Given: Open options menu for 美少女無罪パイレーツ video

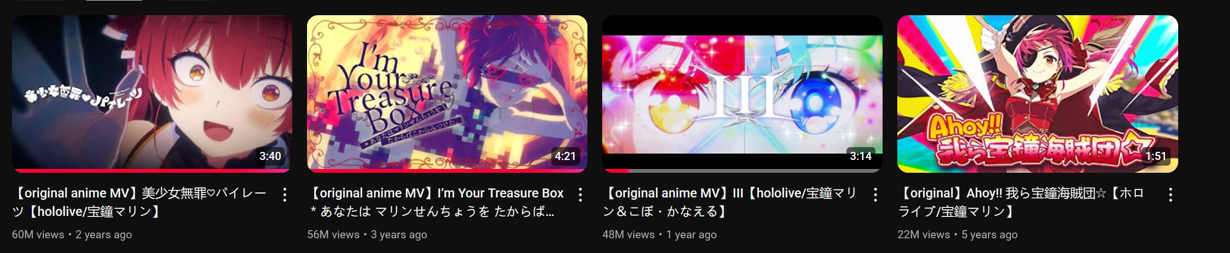Looking at the screenshot, I should click(x=285, y=195).
